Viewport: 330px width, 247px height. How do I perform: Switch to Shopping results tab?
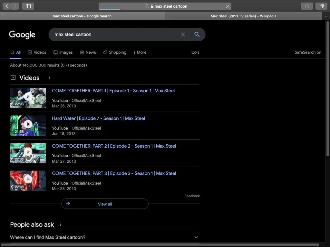point(115,52)
